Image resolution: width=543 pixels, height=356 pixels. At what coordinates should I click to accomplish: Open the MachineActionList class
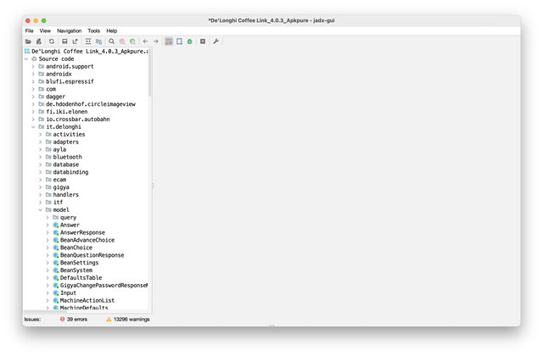[87, 301]
